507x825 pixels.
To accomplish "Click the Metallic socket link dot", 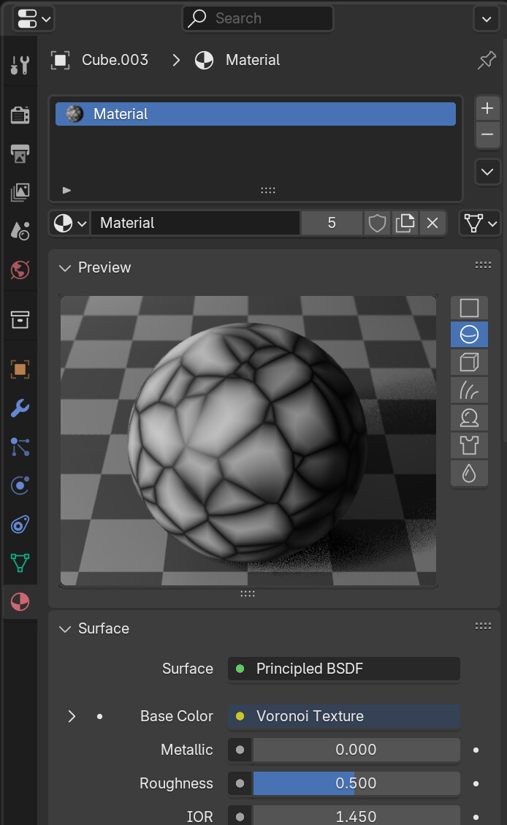I will 240,750.
